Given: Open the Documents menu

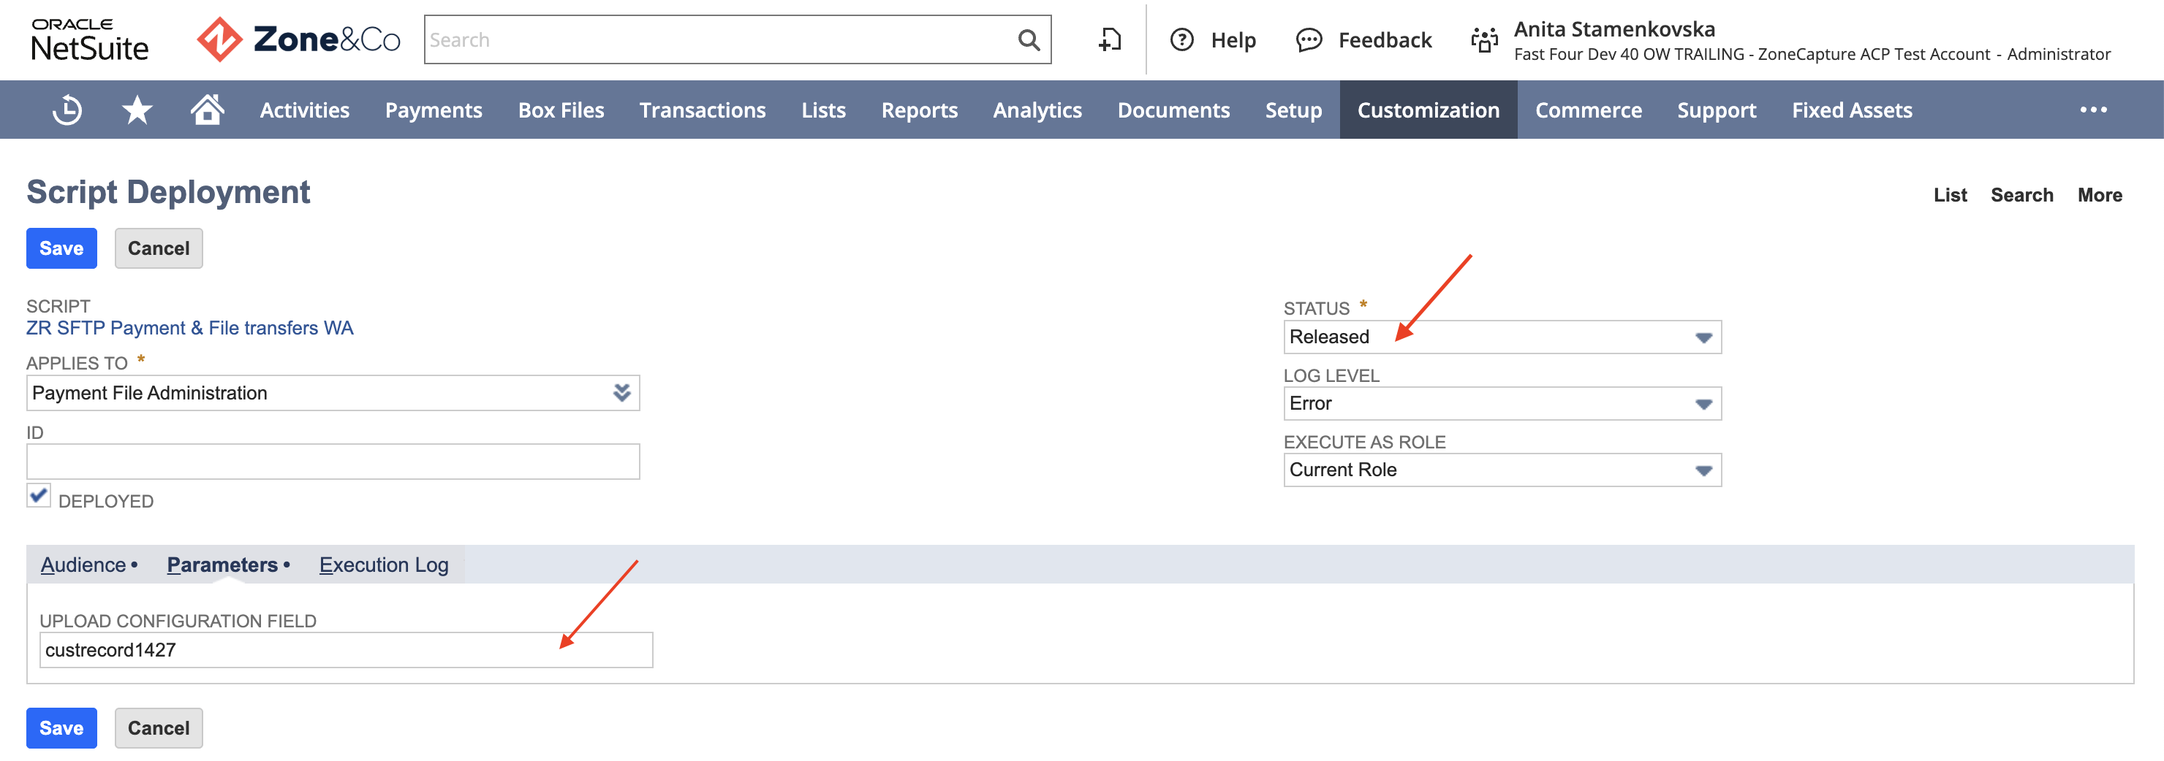Looking at the screenshot, I should tap(1173, 110).
